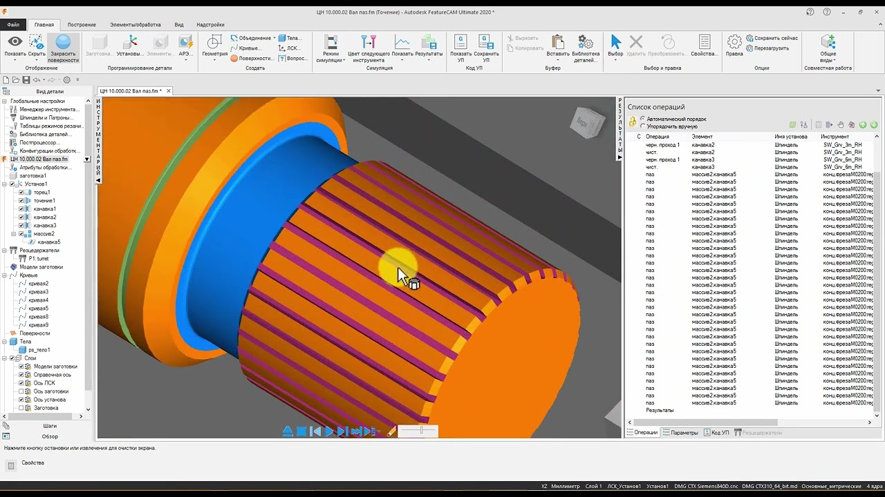
Task: Toggle the Ось заготовки layer checkbox
Action: pyautogui.click(x=21, y=391)
